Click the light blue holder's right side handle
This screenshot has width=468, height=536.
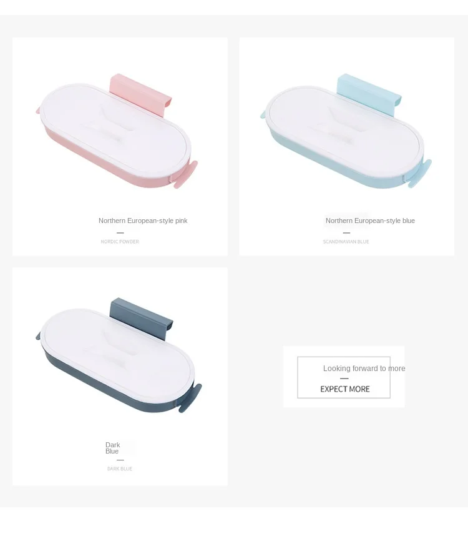[x=419, y=173]
